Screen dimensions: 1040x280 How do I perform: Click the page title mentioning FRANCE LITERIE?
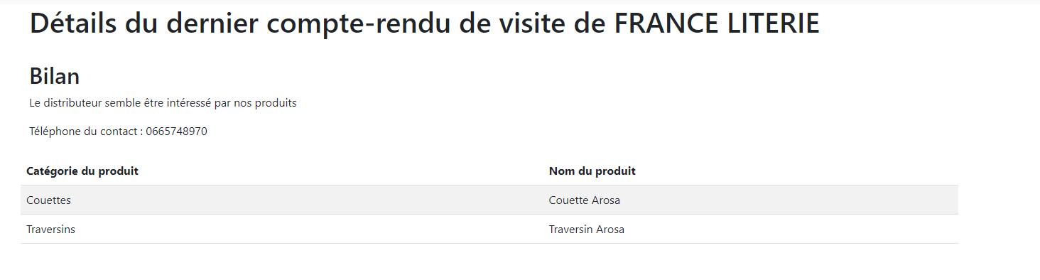[424, 24]
